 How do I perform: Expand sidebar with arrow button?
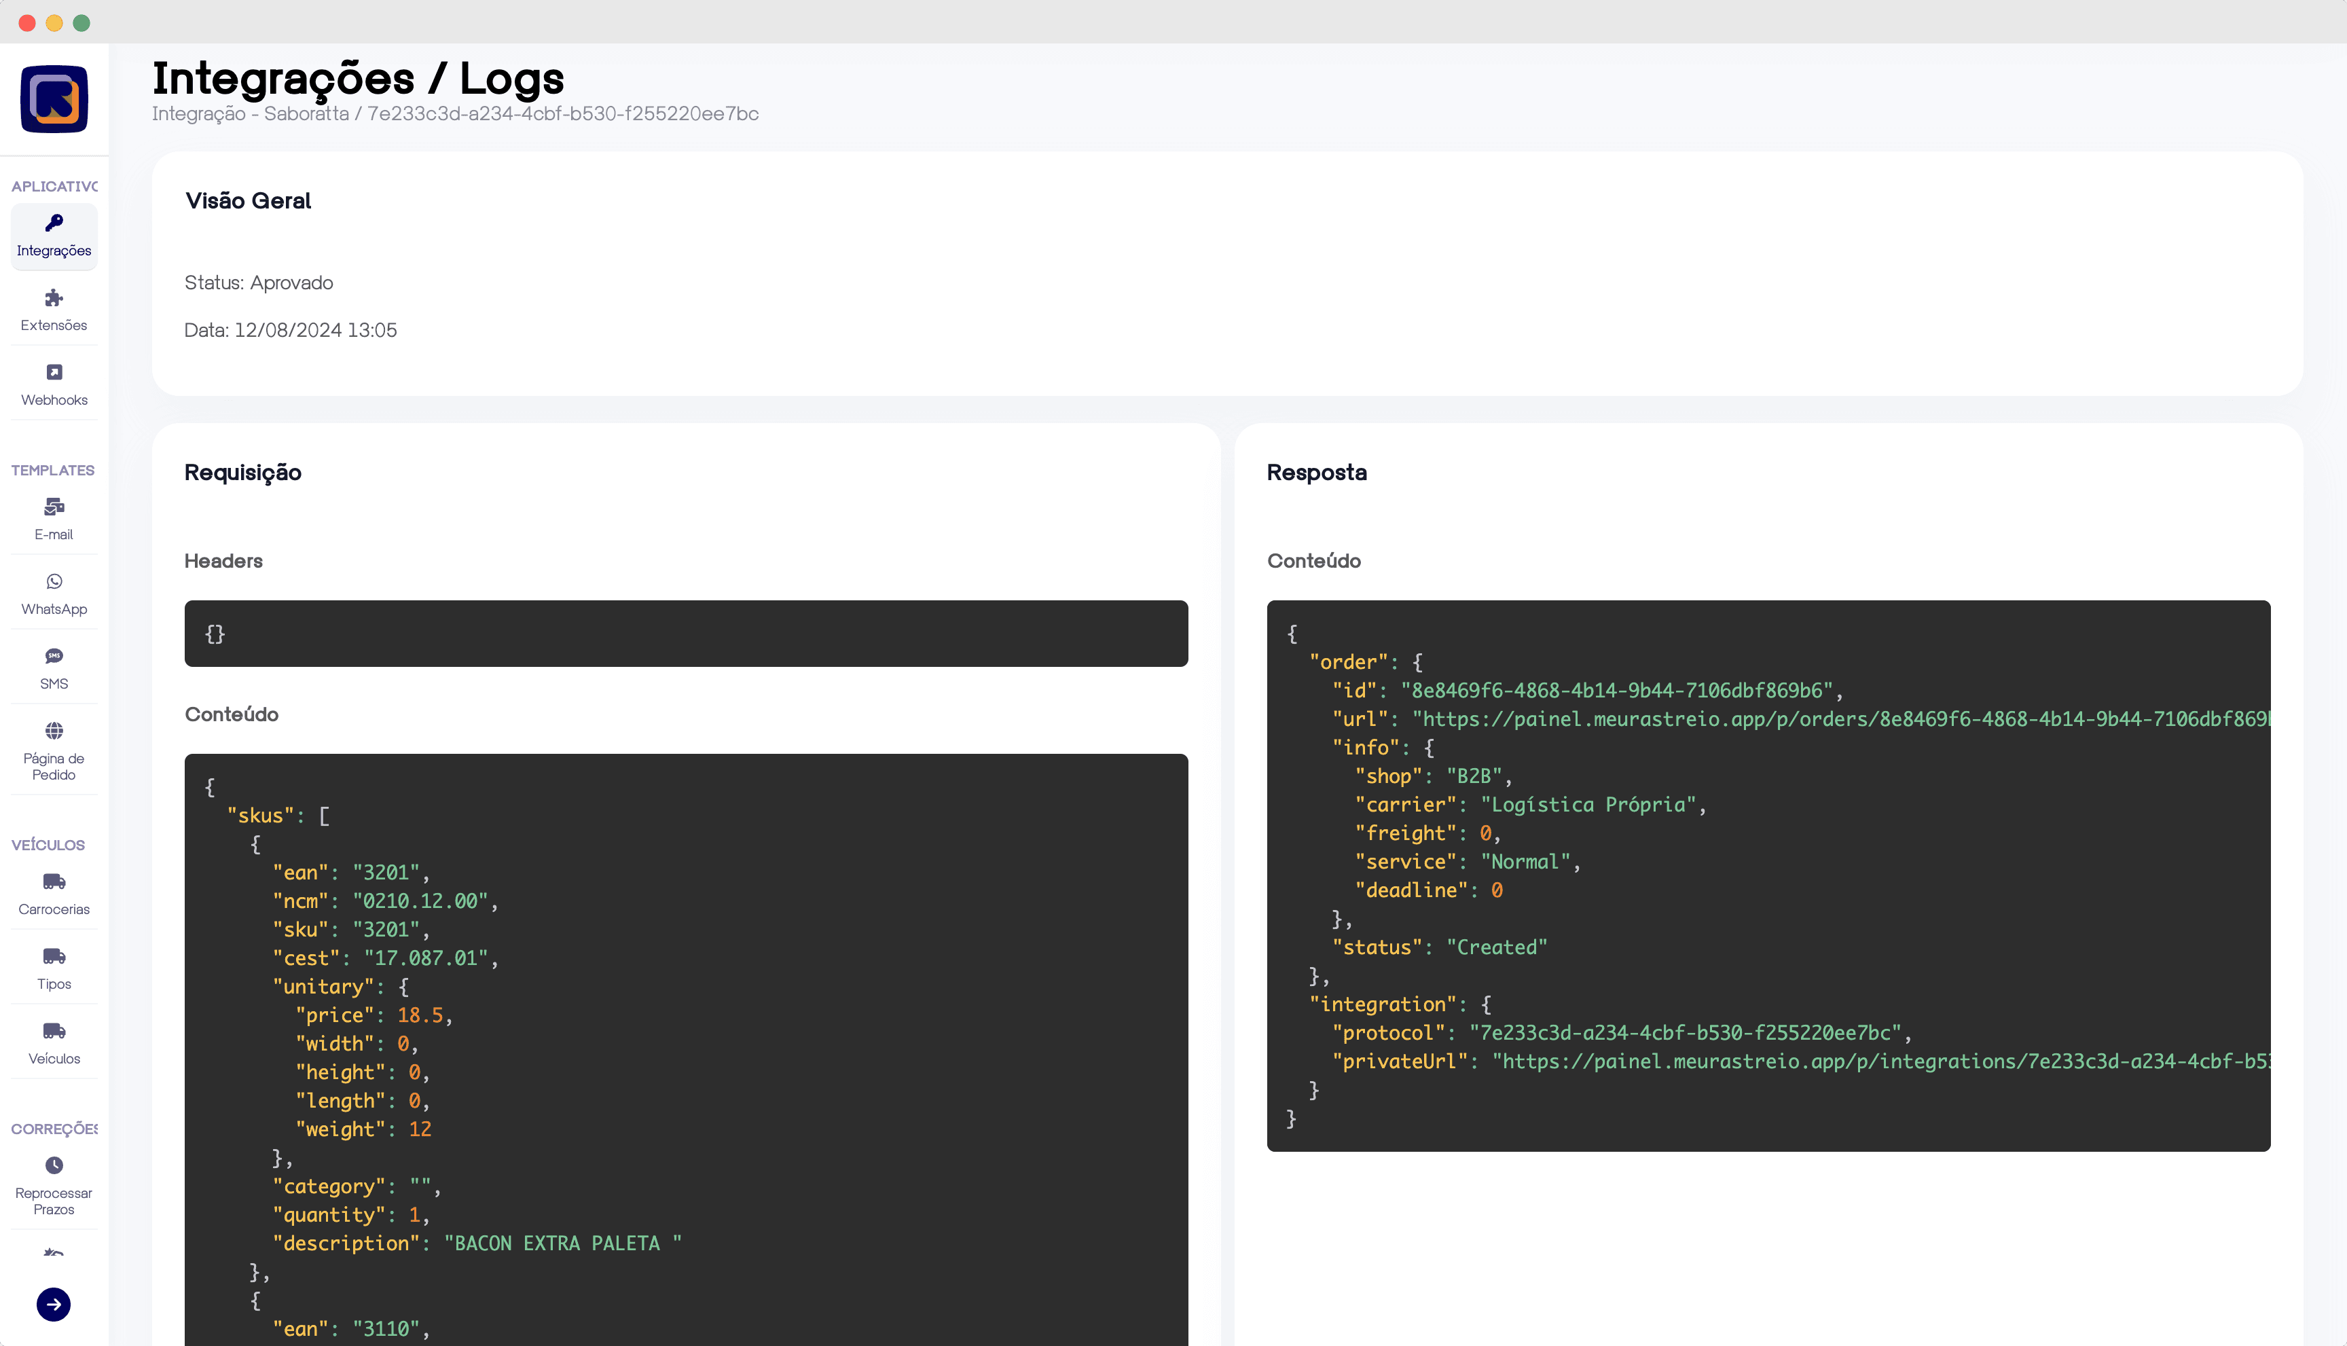click(54, 1305)
